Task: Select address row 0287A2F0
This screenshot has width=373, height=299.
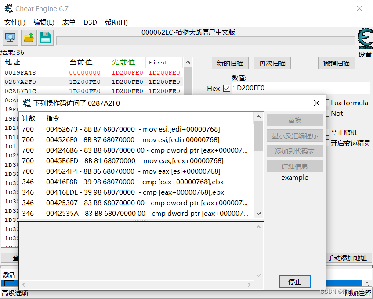Action: tap(93, 82)
